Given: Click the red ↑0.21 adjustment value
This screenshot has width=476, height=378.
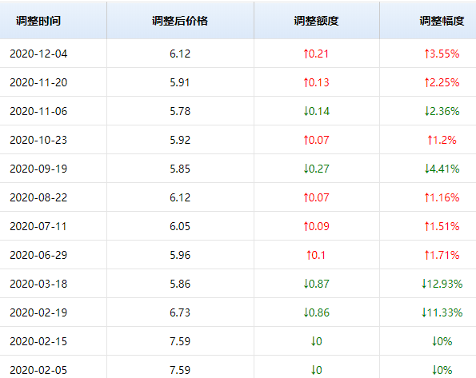Looking at the screenshot, I should pyautogui.click(x=316, y=54).
